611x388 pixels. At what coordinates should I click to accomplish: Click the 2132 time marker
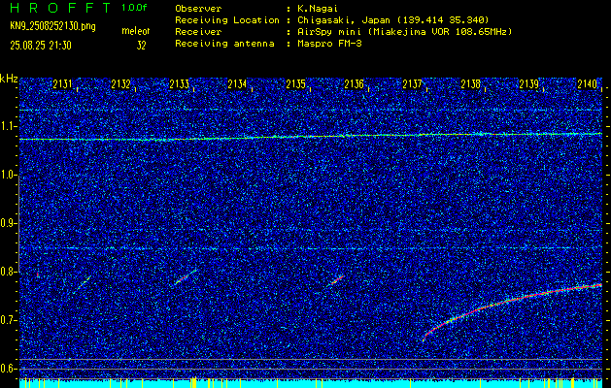(120, 84)
